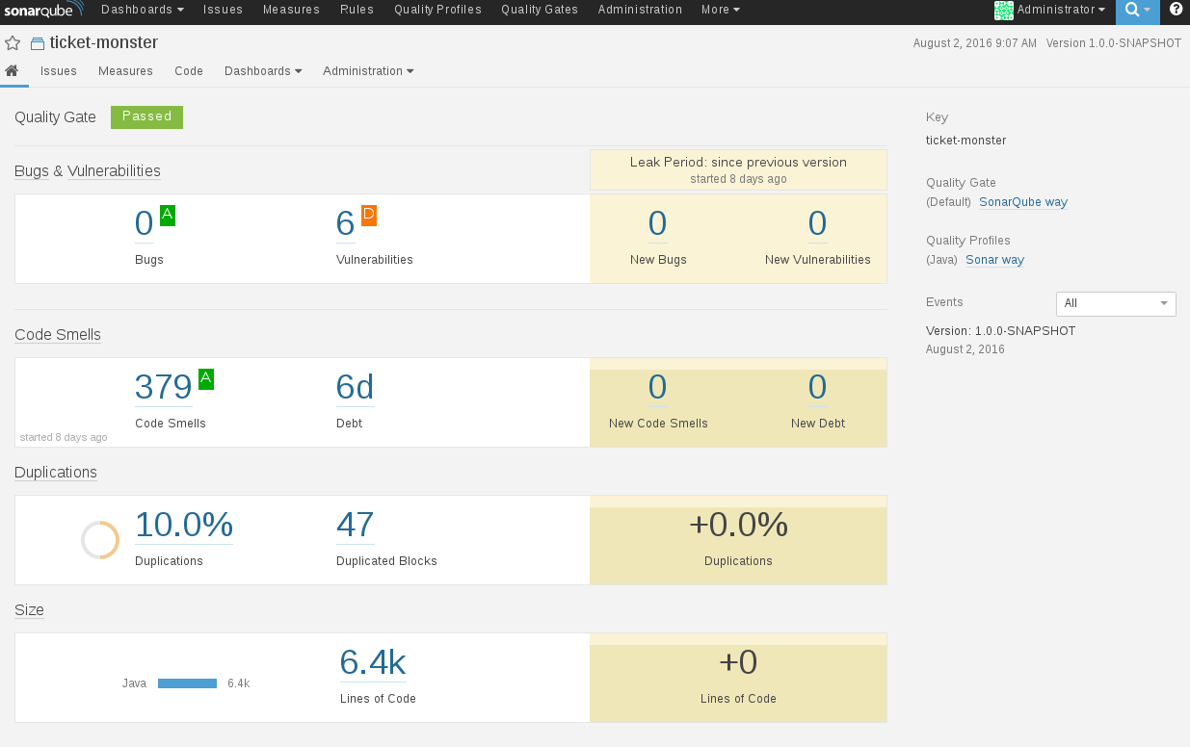This screenshot has width=1190, height=747.
Task: Click the 379 Code Smells count
Action: click(164, 387)
